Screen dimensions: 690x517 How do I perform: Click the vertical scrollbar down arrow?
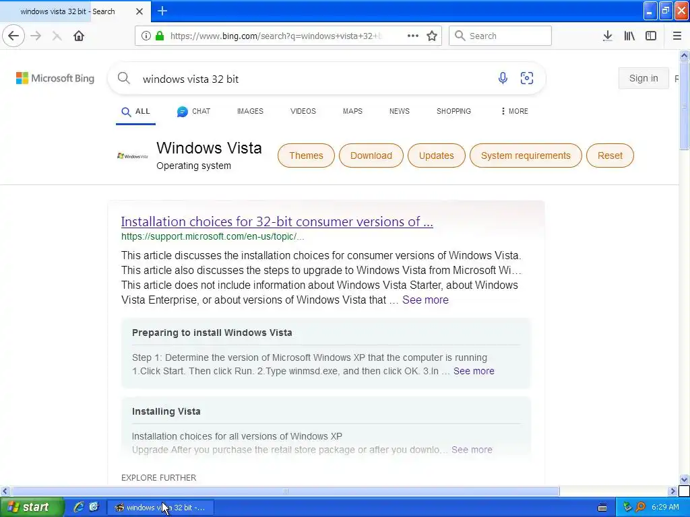(684, 479)
